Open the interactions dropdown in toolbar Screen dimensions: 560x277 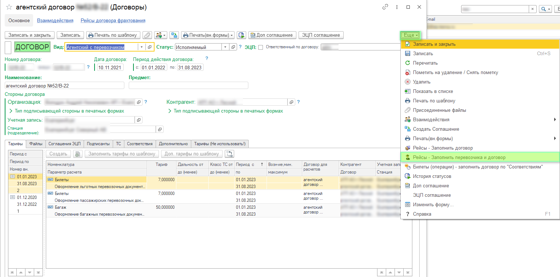pyautogui.click(x=160, y=35)
